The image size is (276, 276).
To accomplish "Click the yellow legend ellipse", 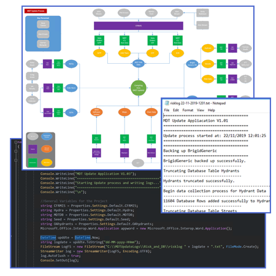I will [47, 163].
